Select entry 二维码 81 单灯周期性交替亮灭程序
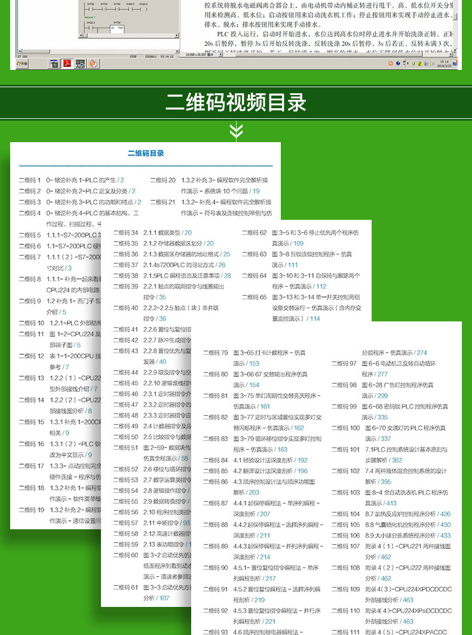 pos(262,401)
